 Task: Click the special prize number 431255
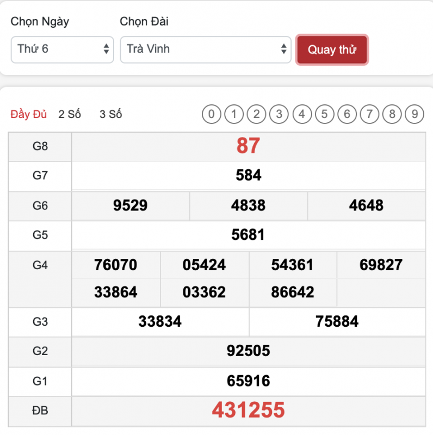(x=249, y=410)
